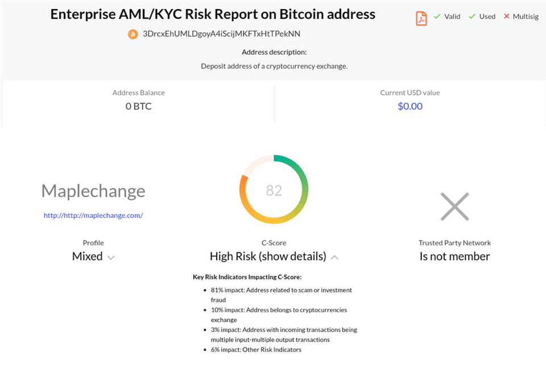Click the C-Score gauge showing 82

tap(274, 190)
